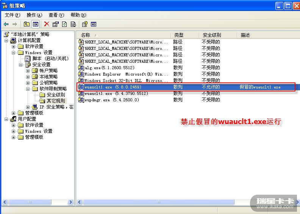This screenshot has height=214, width=300.
Task: Sort by the 类型 column header
Action: click(x=185, y=35)
